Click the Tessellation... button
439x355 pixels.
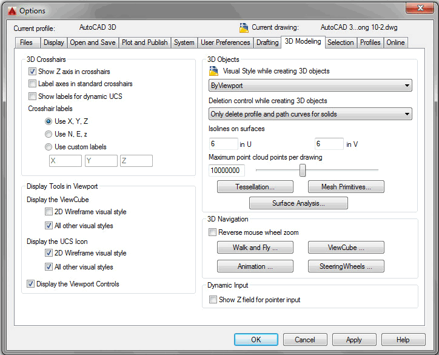[255, 187]
